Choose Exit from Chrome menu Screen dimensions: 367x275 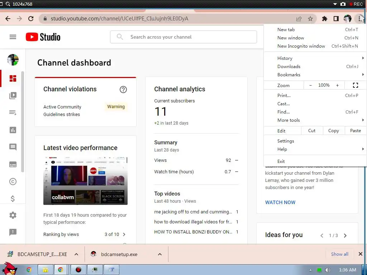click(x=315, y=161)
